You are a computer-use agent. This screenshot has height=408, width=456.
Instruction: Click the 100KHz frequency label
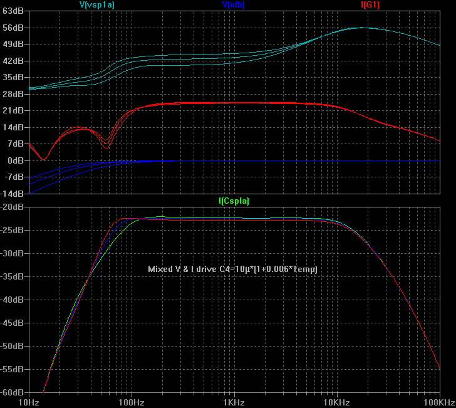click(x=439, y=403)
